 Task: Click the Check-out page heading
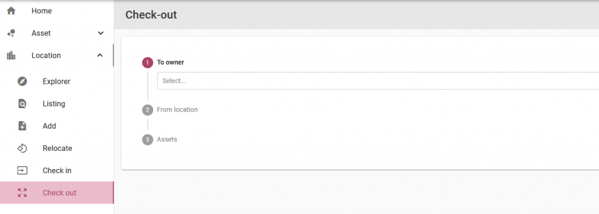click(x=152, y=15)
